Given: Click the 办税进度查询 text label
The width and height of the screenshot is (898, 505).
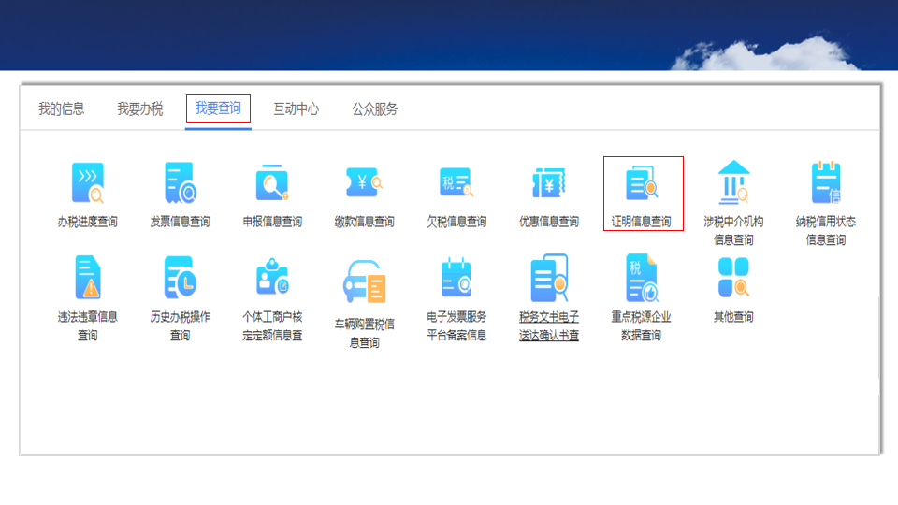Looking at the screenshot, I should pyautogui.click(x=88, y=222).
